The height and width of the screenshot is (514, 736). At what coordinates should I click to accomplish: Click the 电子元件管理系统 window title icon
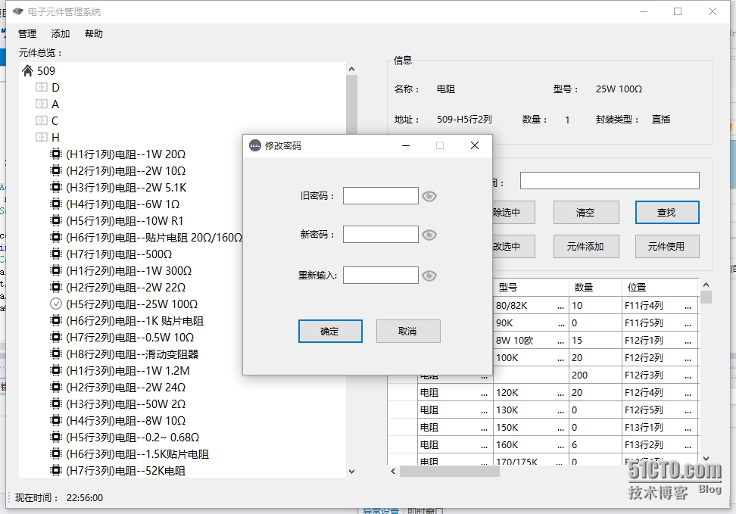[18, 11]
